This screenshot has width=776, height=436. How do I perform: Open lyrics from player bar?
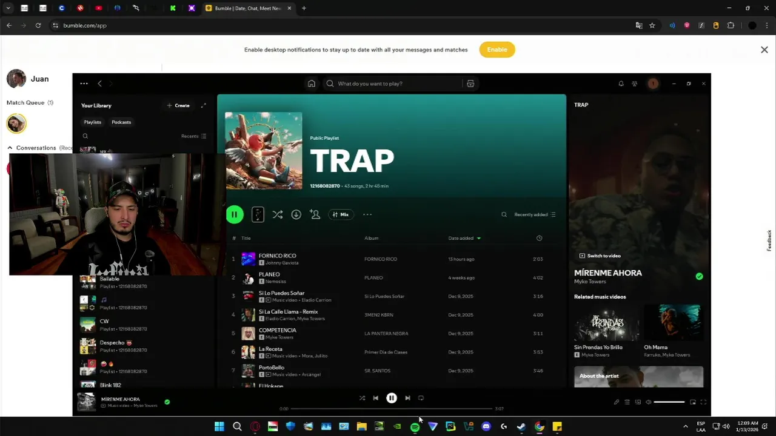[x=617, y=402]
